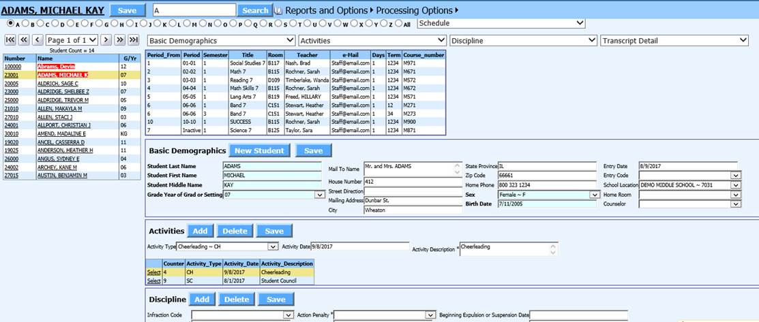Viewport: 759px width, 322px height.
Task: Expand the Transcript Detail dropdown
Action: click(x=674, y=41)
